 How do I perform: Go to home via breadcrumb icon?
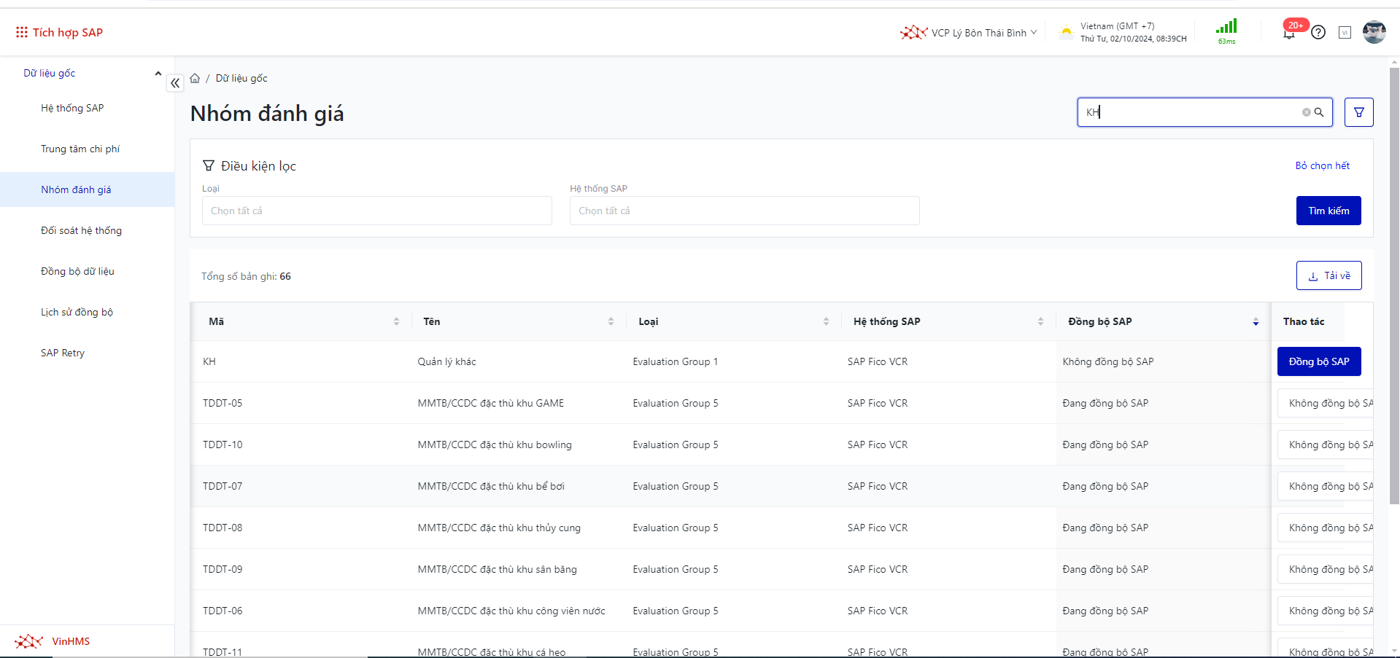[195, 79]
